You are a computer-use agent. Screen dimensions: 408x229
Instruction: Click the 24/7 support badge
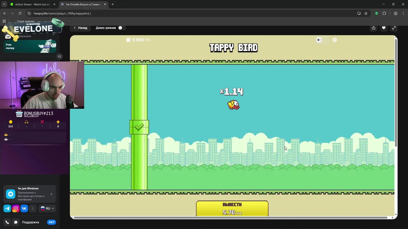click(x=51, y=222)
